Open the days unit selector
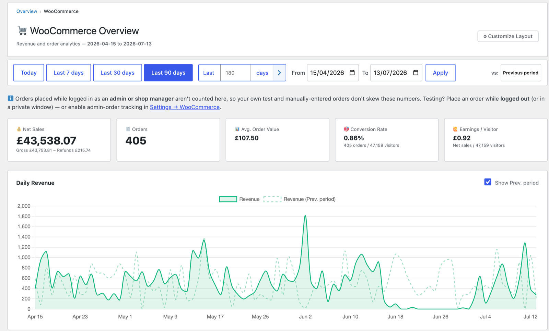Viewport: 549px width, 331px height. coord(262,73)
